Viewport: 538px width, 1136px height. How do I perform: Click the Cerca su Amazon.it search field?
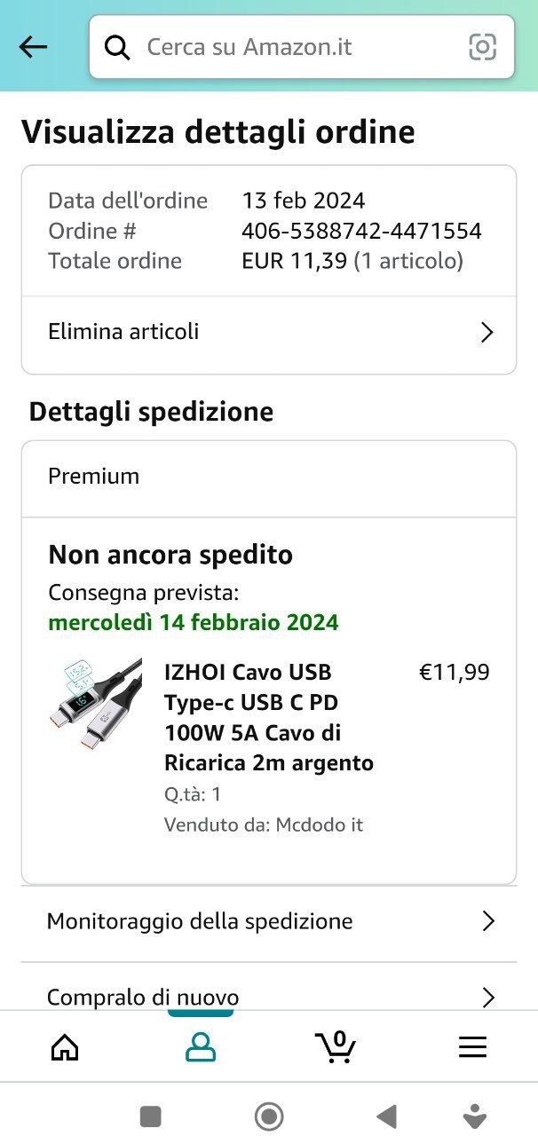[x=293, y=47]
